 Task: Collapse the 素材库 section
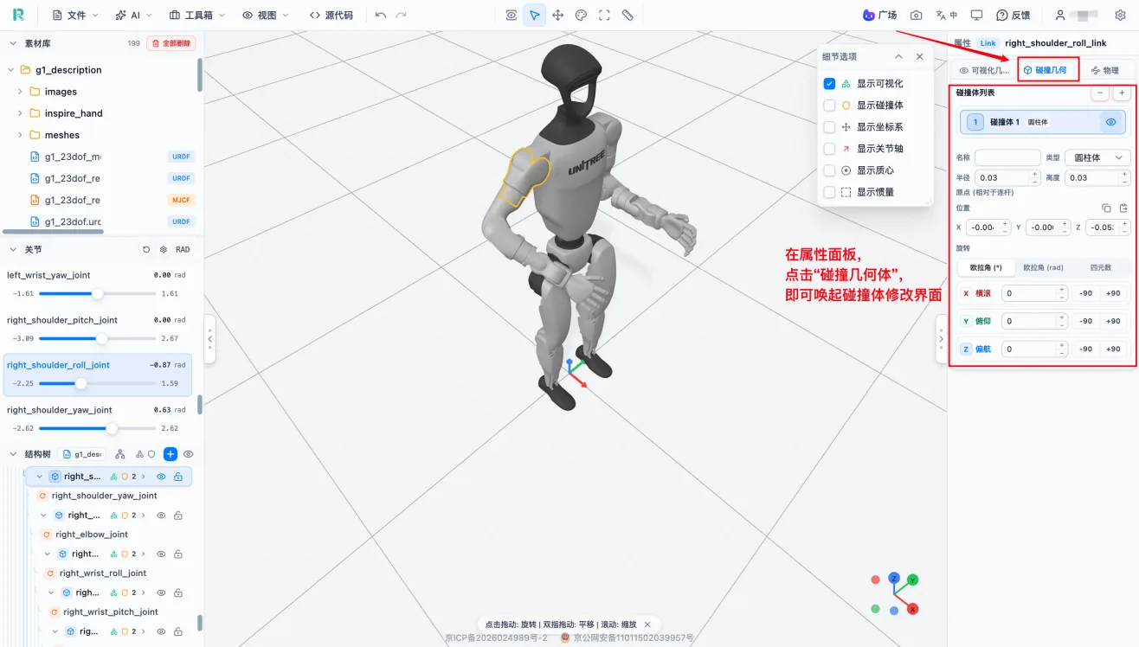coord(13,43)
